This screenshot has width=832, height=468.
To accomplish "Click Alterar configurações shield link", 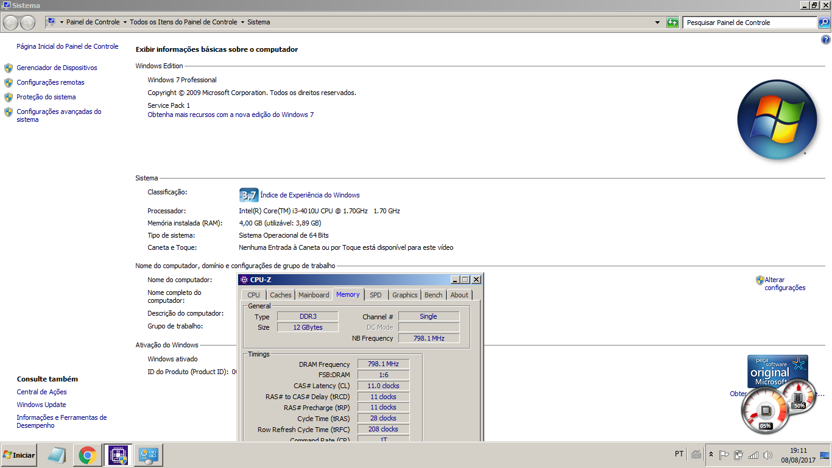I will [x=785, y=284].
